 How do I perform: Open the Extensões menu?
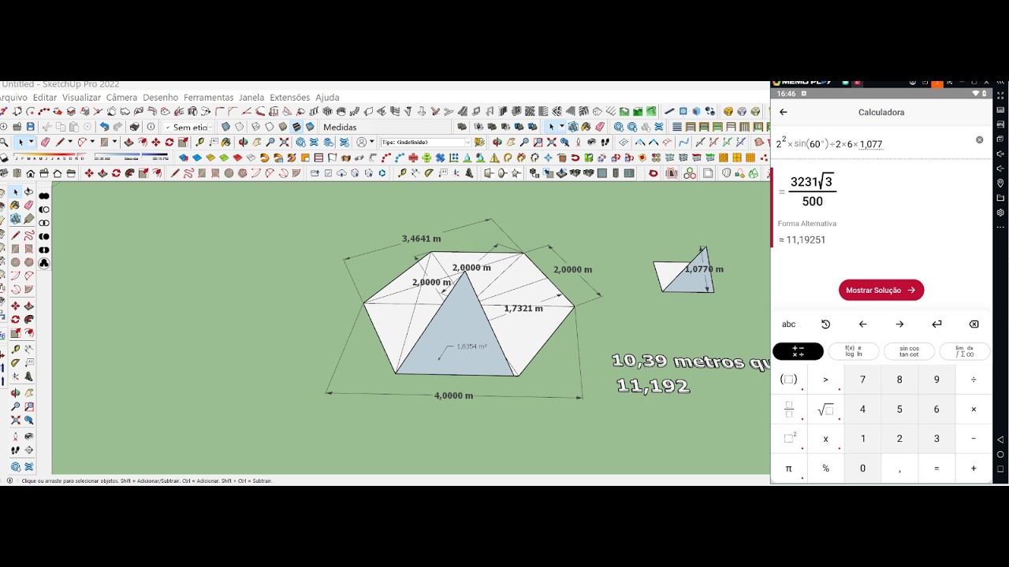[289, 98]
